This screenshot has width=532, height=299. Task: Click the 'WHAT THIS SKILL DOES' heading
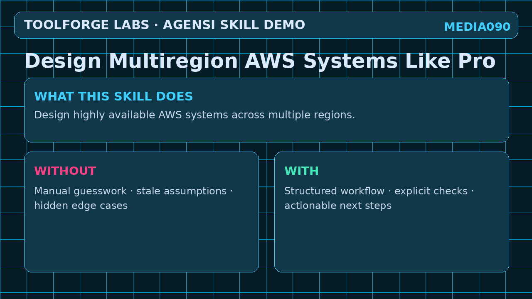coord(113,96)
